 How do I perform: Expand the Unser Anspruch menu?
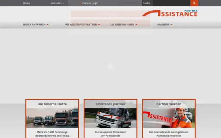click(36, 25)
